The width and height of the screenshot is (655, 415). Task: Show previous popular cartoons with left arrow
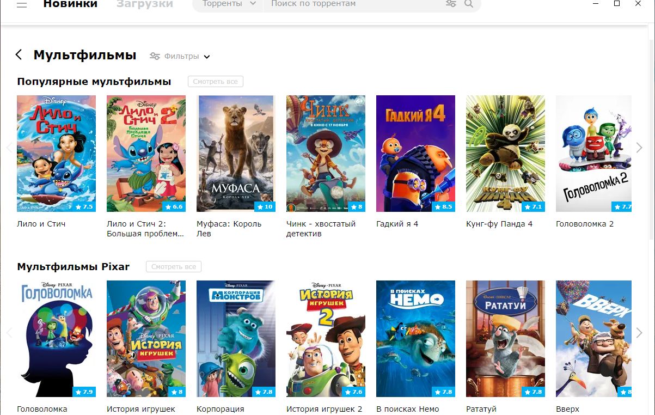[9, 148]
